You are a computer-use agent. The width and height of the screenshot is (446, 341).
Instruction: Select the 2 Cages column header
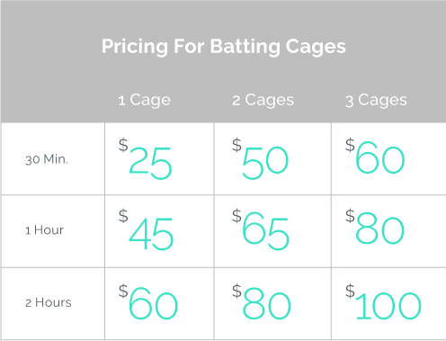point(263,100)
